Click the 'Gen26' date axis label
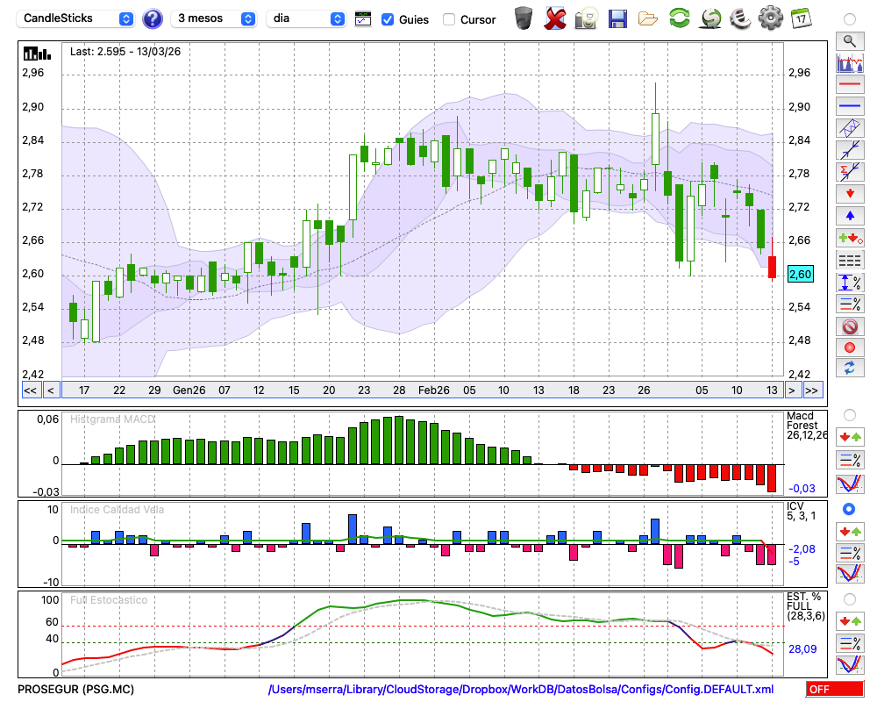The width and height of the screenshot is (877, 702). pos(189,390)
